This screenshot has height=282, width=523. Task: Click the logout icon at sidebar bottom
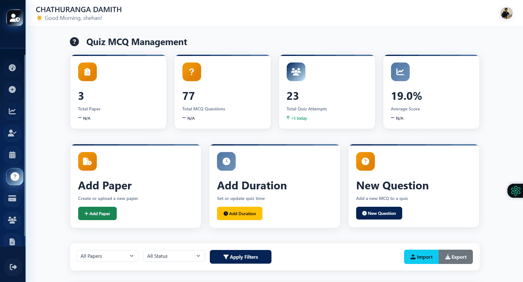13,267
